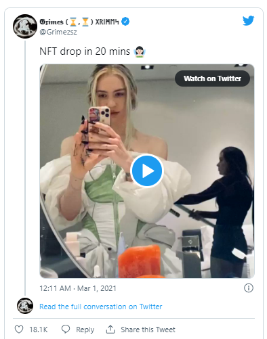Click the Grimes display name
This screenshot has width=267, height=339.
[x=52, y=22]
